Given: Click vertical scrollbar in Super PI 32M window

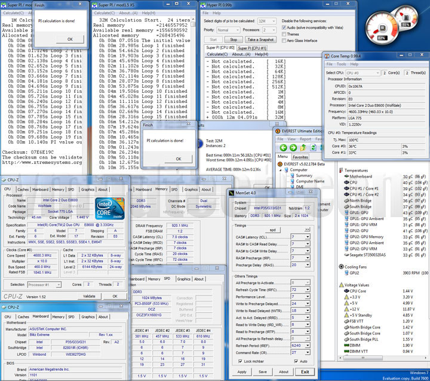Looking at the screenshot, I should (x=193, y=93).
